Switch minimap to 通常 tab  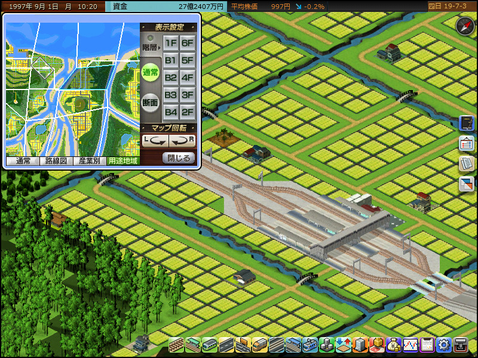click(23, 161)
